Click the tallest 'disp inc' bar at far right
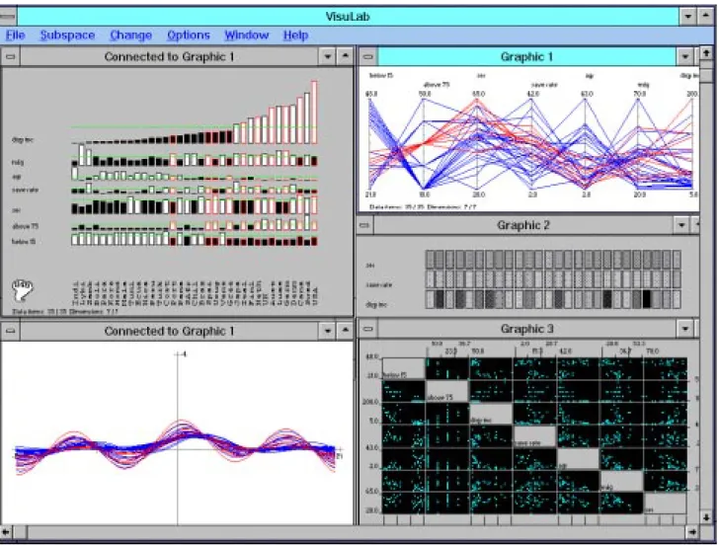 tap(314, 113)
